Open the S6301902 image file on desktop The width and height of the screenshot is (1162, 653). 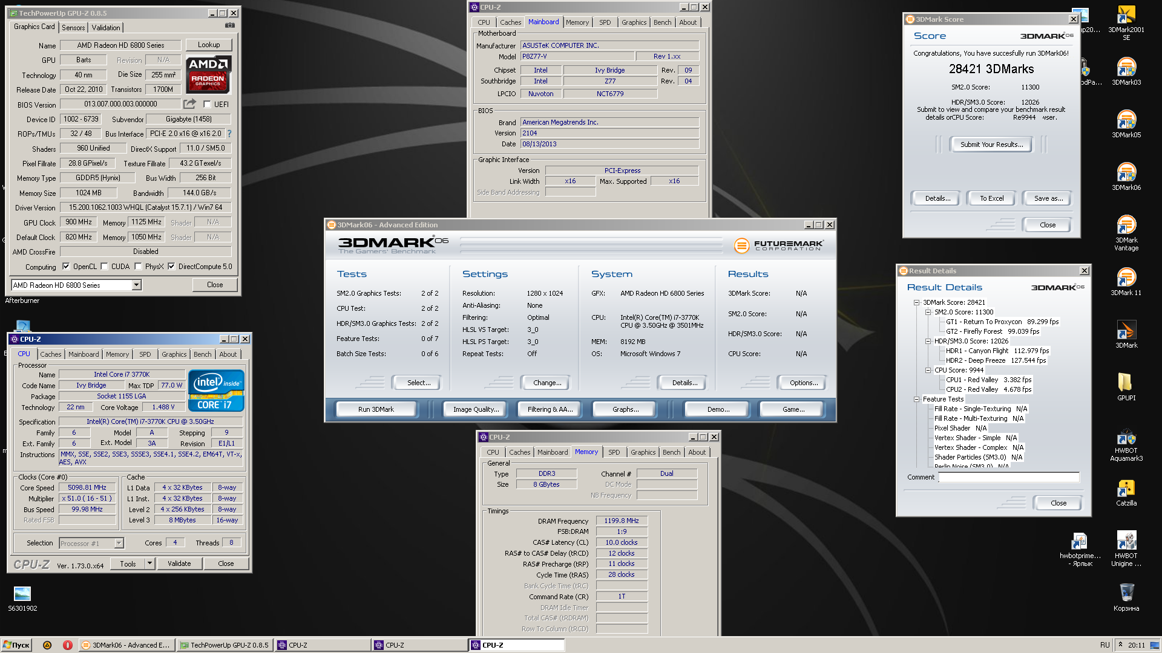(22, 599)
